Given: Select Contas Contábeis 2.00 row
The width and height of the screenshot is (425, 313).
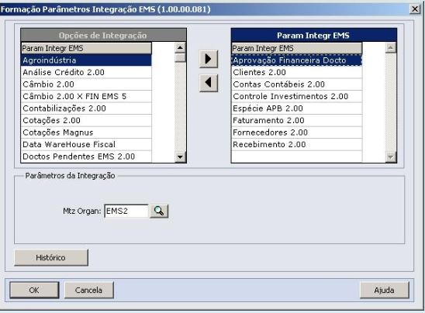Looking at the screenshot, I should click(x=297, y=84).
